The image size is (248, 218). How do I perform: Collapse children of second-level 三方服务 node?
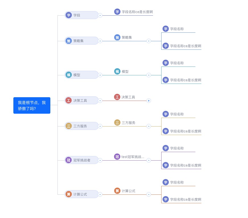[x=149, y=126]
